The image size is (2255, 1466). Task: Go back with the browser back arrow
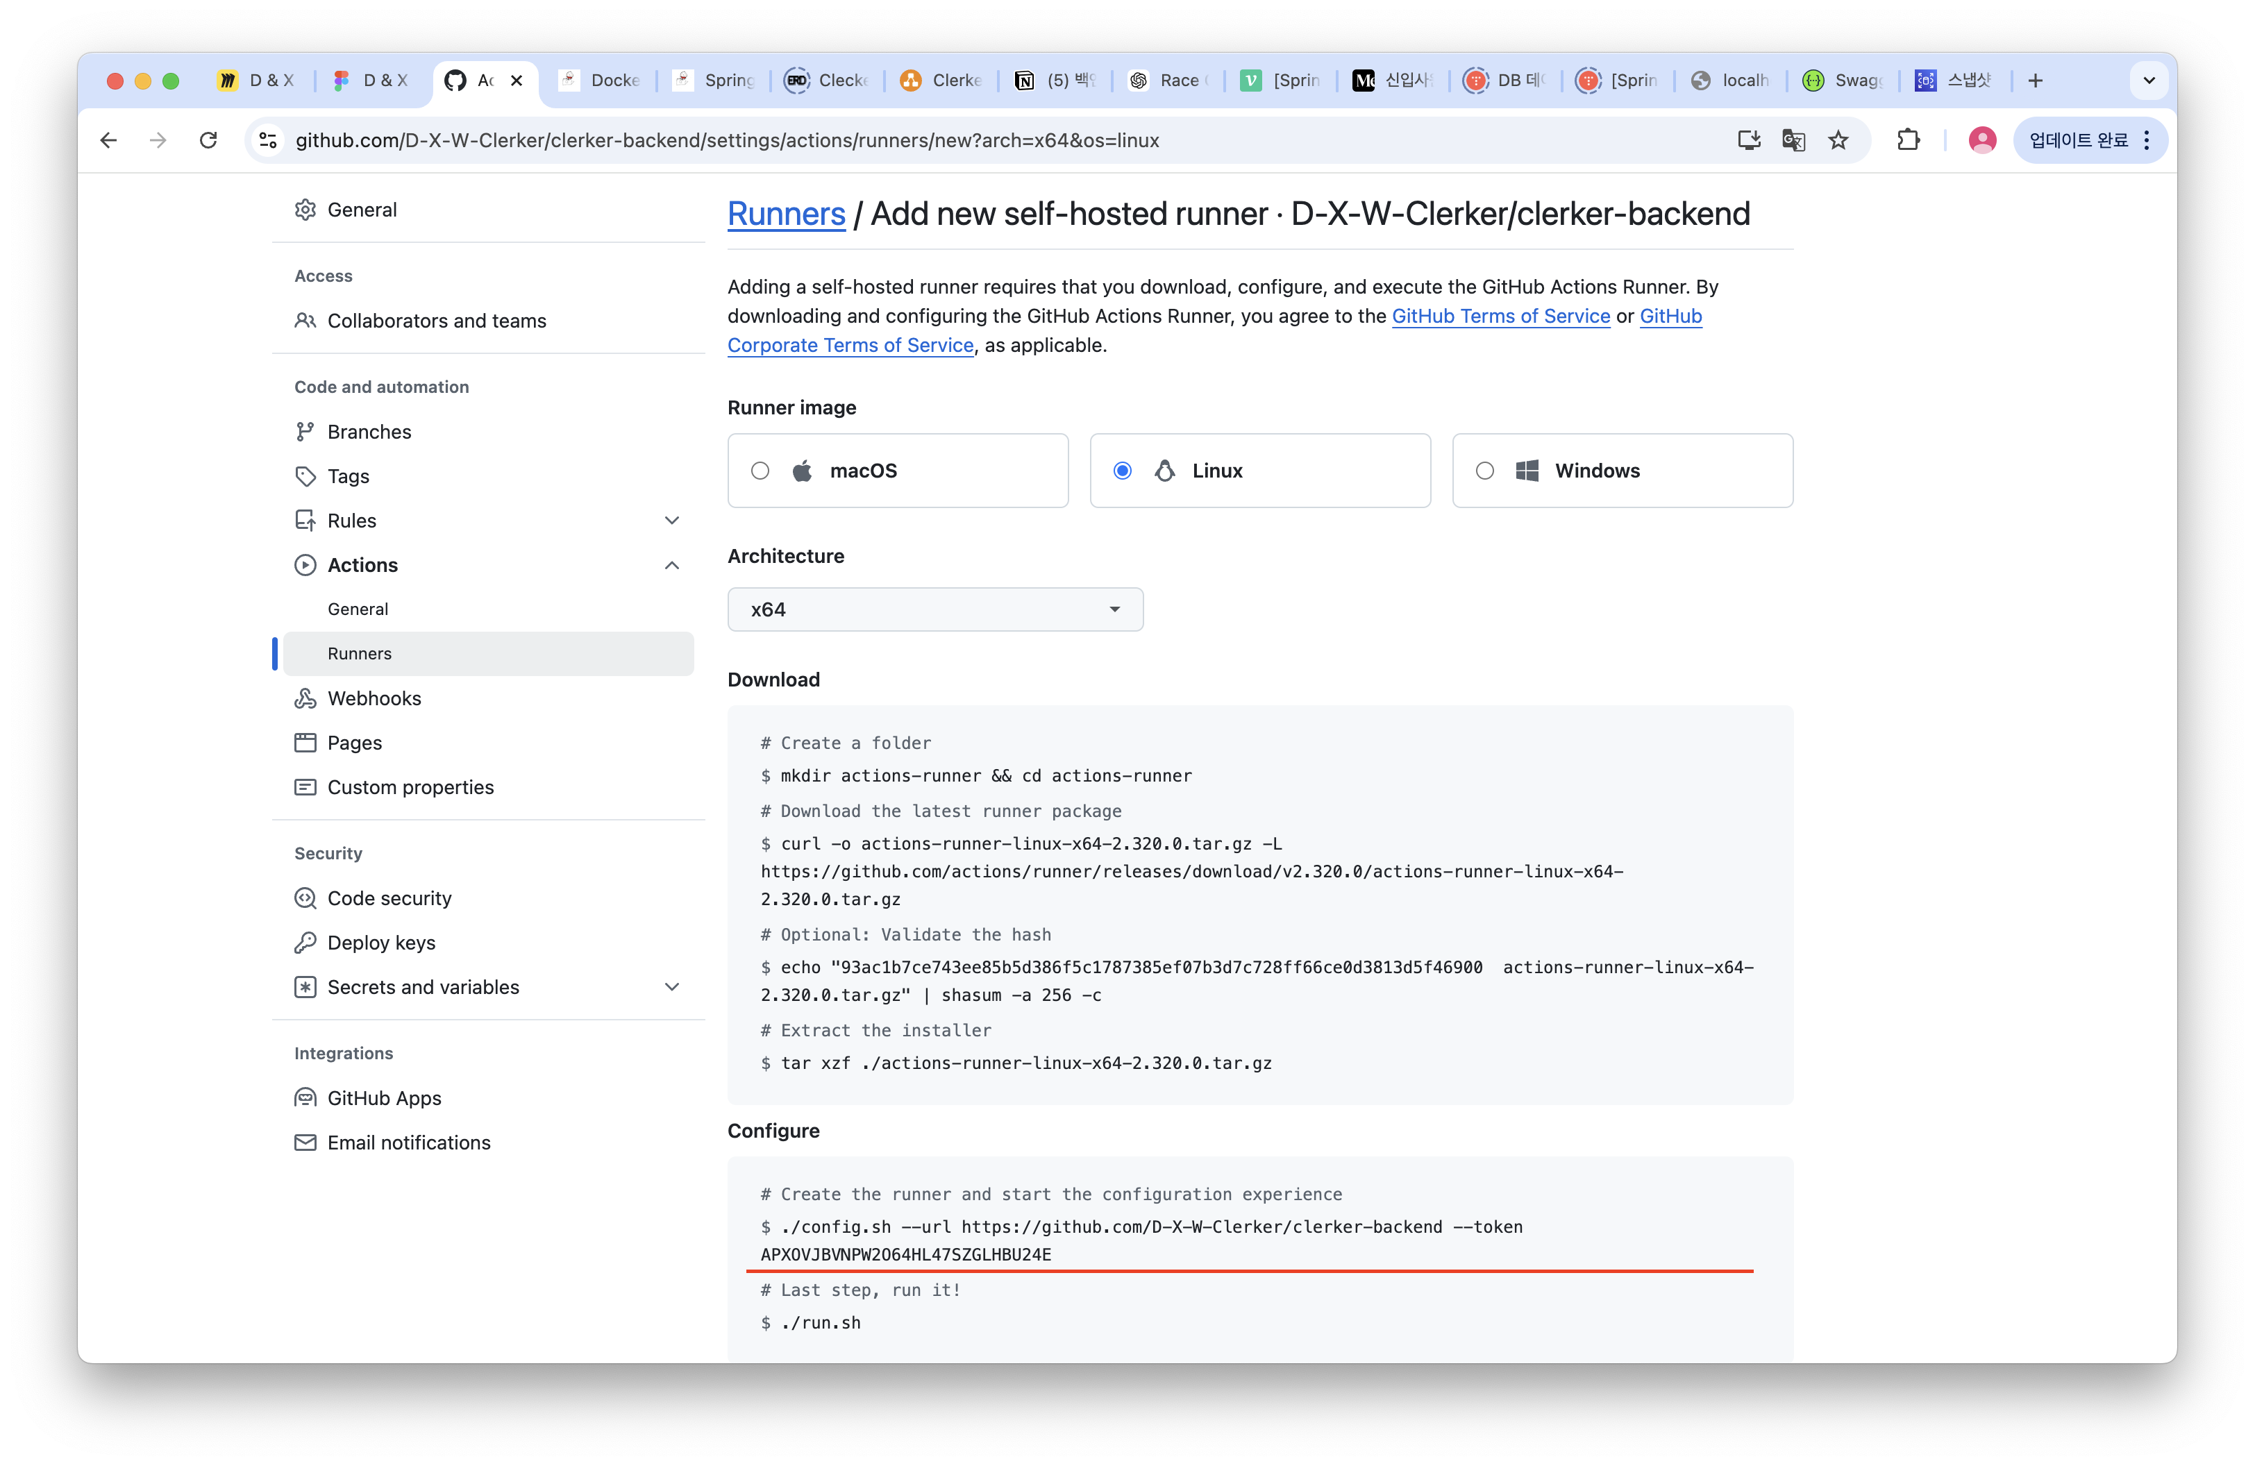tap(109, 140)
